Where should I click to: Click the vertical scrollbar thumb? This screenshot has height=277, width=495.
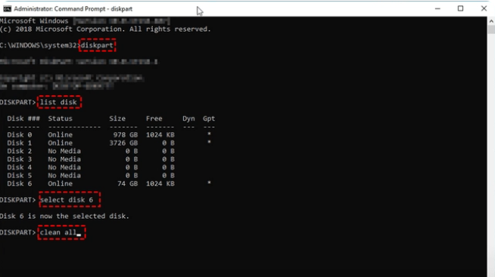tap(491, 30)
